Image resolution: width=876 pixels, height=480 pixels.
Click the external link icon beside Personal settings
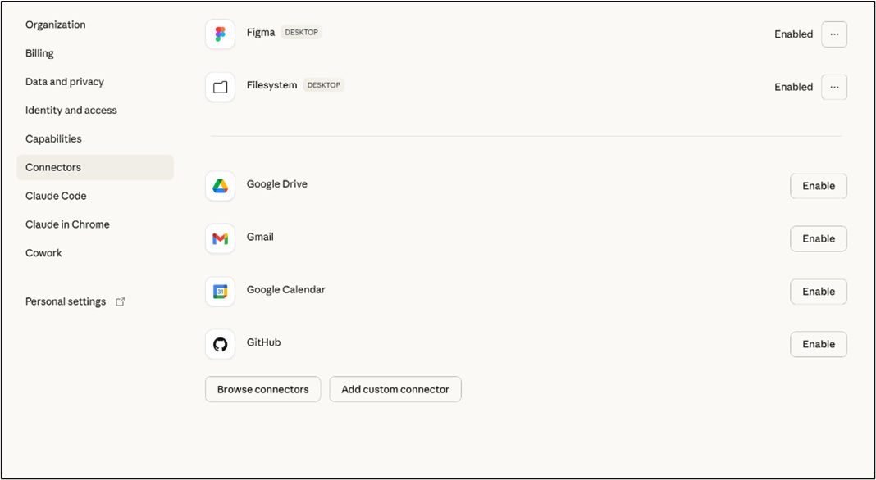pos(121,301)
